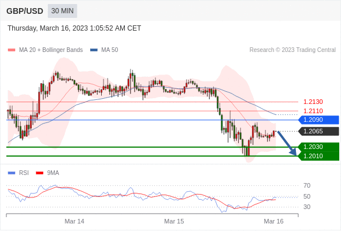Click the blue MA 50 legend swatch
The height and width of the screenshot is (231, 341).
coord(94,50)
